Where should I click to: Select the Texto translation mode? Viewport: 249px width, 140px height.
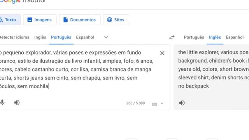click(9, 20)
